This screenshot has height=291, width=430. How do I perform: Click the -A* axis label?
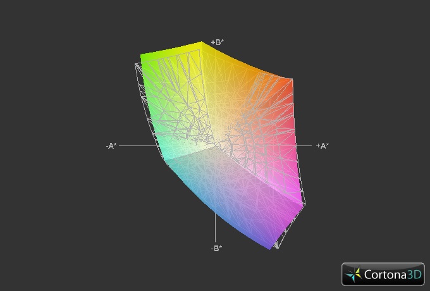(x=111, y=146)
